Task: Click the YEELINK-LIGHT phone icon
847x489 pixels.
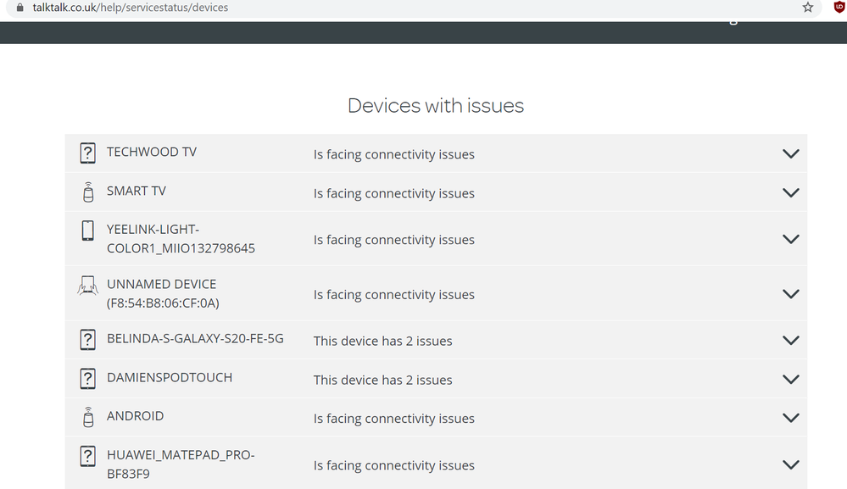Action: pos(87,231)
